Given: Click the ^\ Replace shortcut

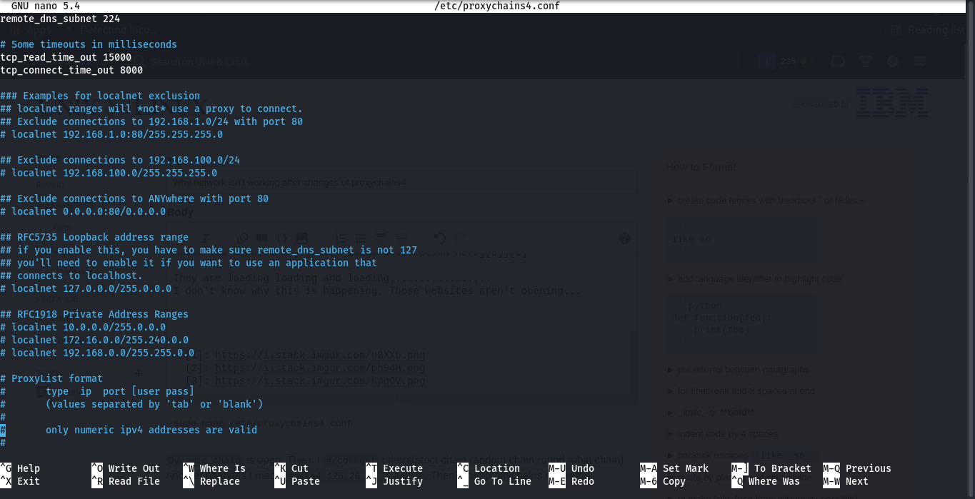Looking at the screenshot, I should point(211,481).
